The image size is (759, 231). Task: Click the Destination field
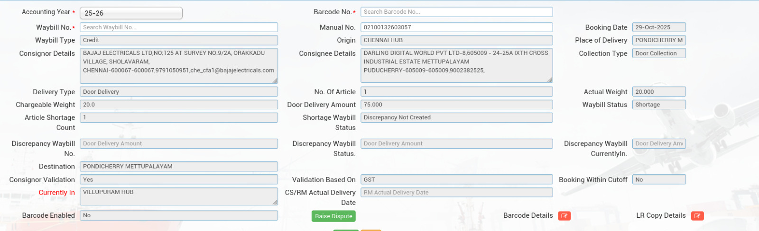tap(178, 167)
